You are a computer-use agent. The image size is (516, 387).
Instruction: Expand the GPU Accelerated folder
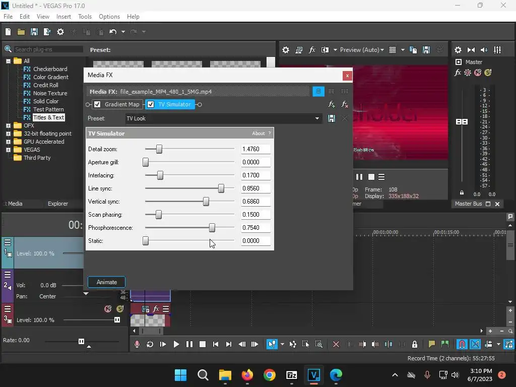8,142
